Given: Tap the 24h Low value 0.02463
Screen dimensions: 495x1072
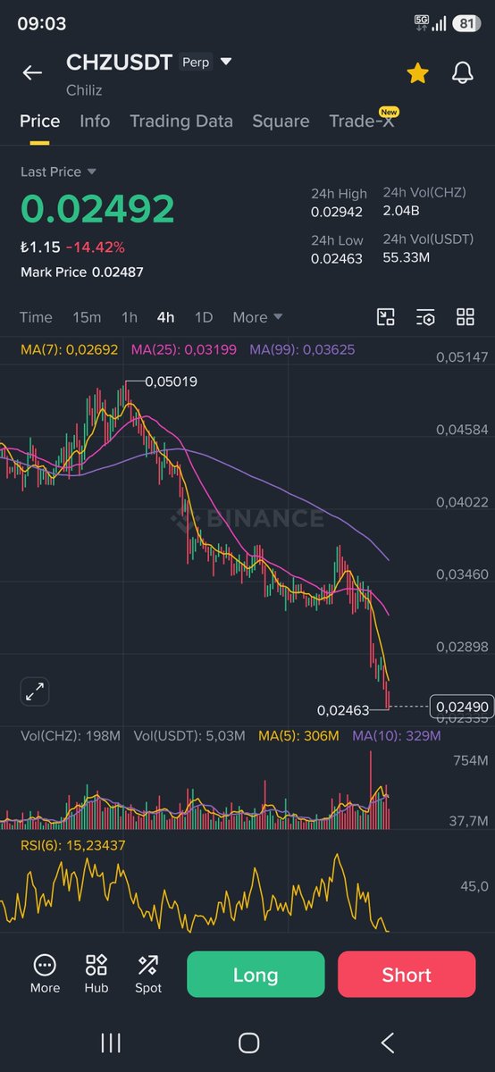Looking at the screenshot, I should click(x=337, y=258).
